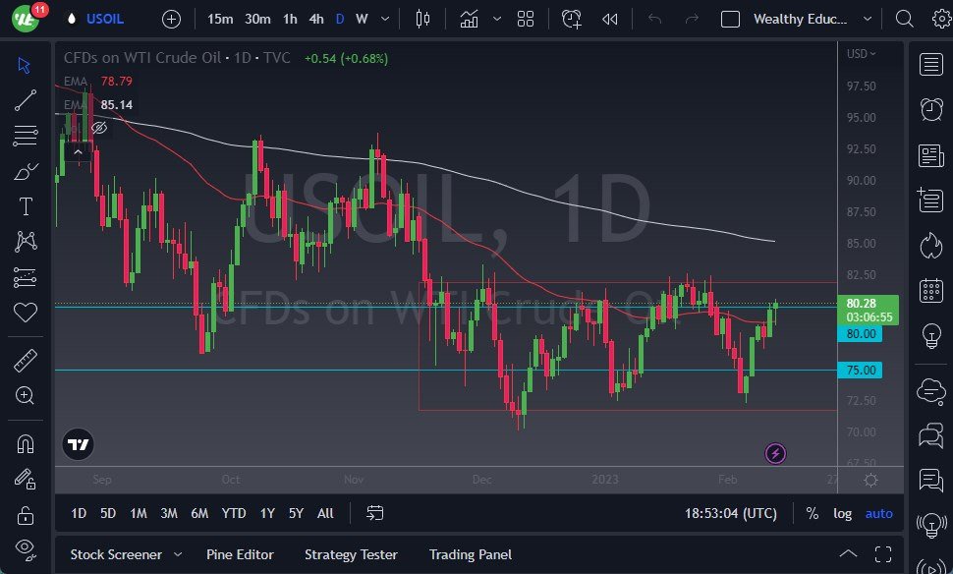953x574 pixels.
Task: Set date range to YTD
Action: (234, 513)
